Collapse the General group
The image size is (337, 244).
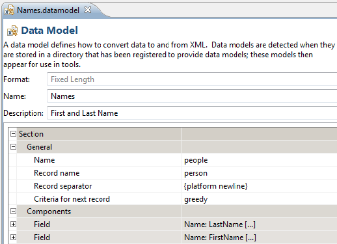click(13, 147)
